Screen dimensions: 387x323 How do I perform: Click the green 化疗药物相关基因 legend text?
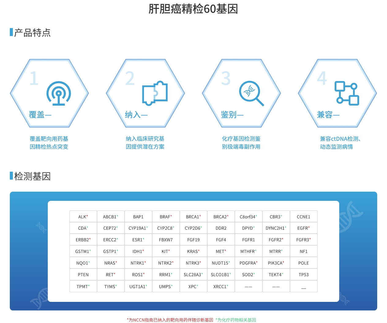click(x=236, y=320)
